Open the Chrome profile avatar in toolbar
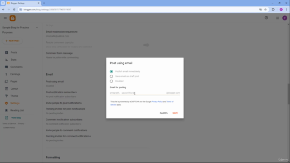Image resolution: width=290 pixels, height=163 pixels. (281, 10)
